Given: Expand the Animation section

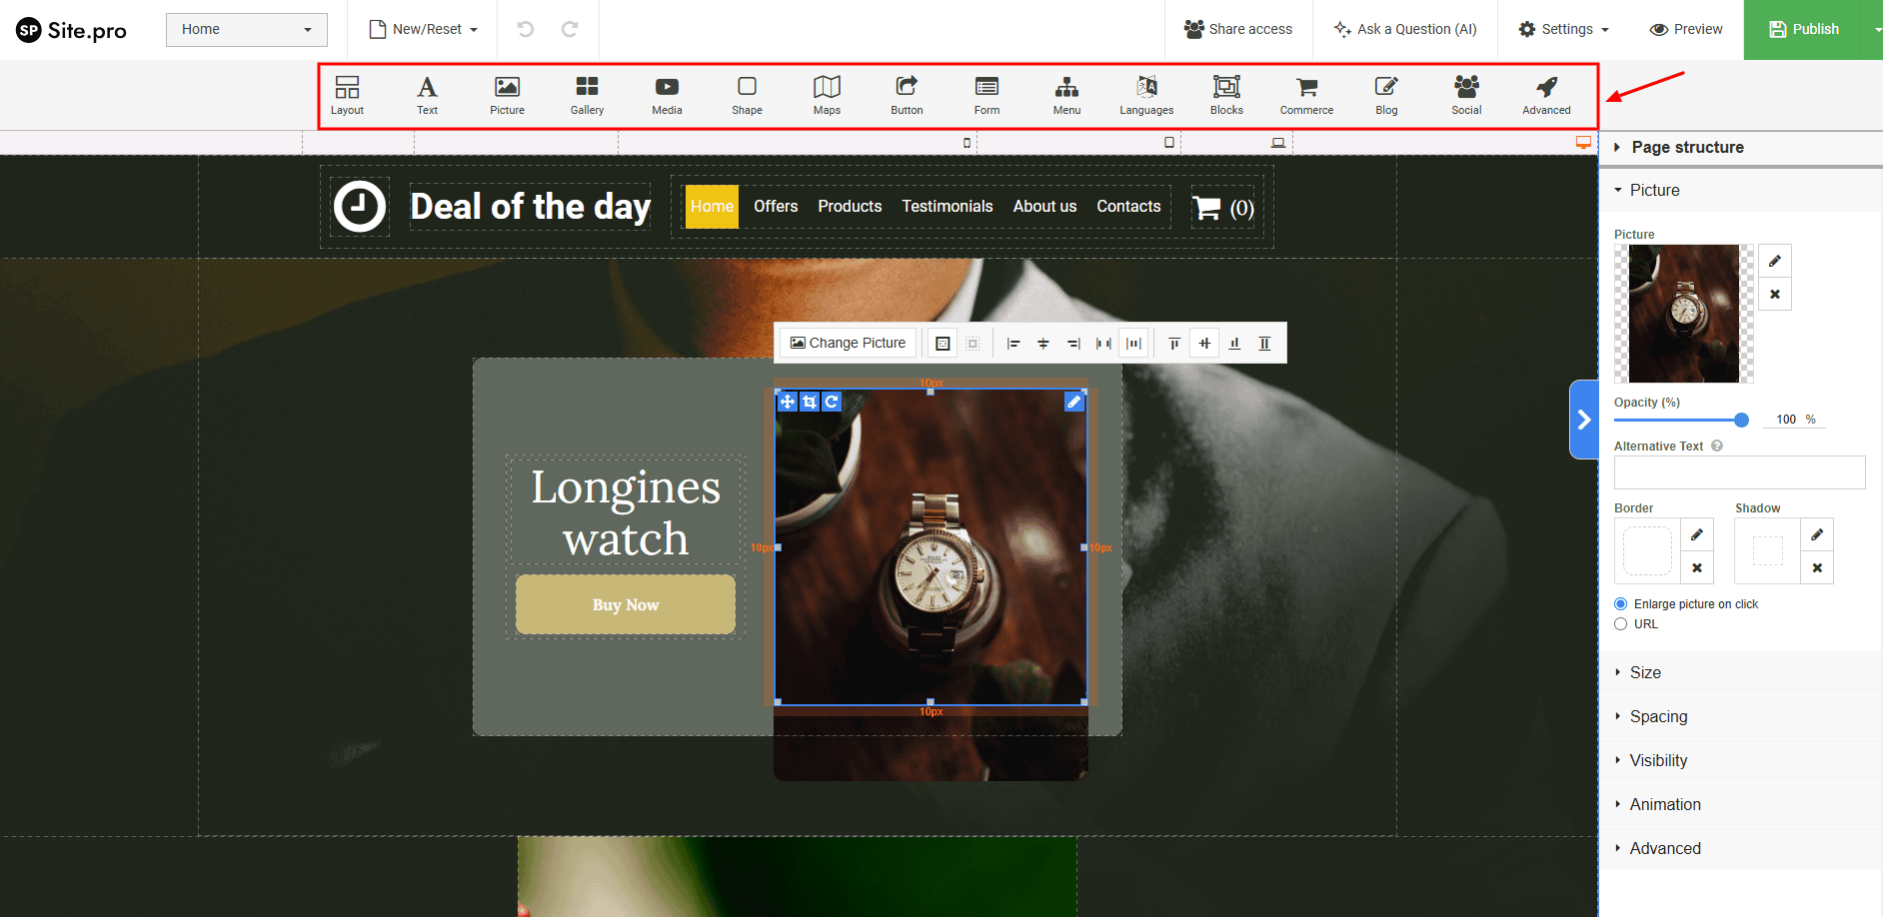Looking at the screenshot, I should tap(1741, 804).
